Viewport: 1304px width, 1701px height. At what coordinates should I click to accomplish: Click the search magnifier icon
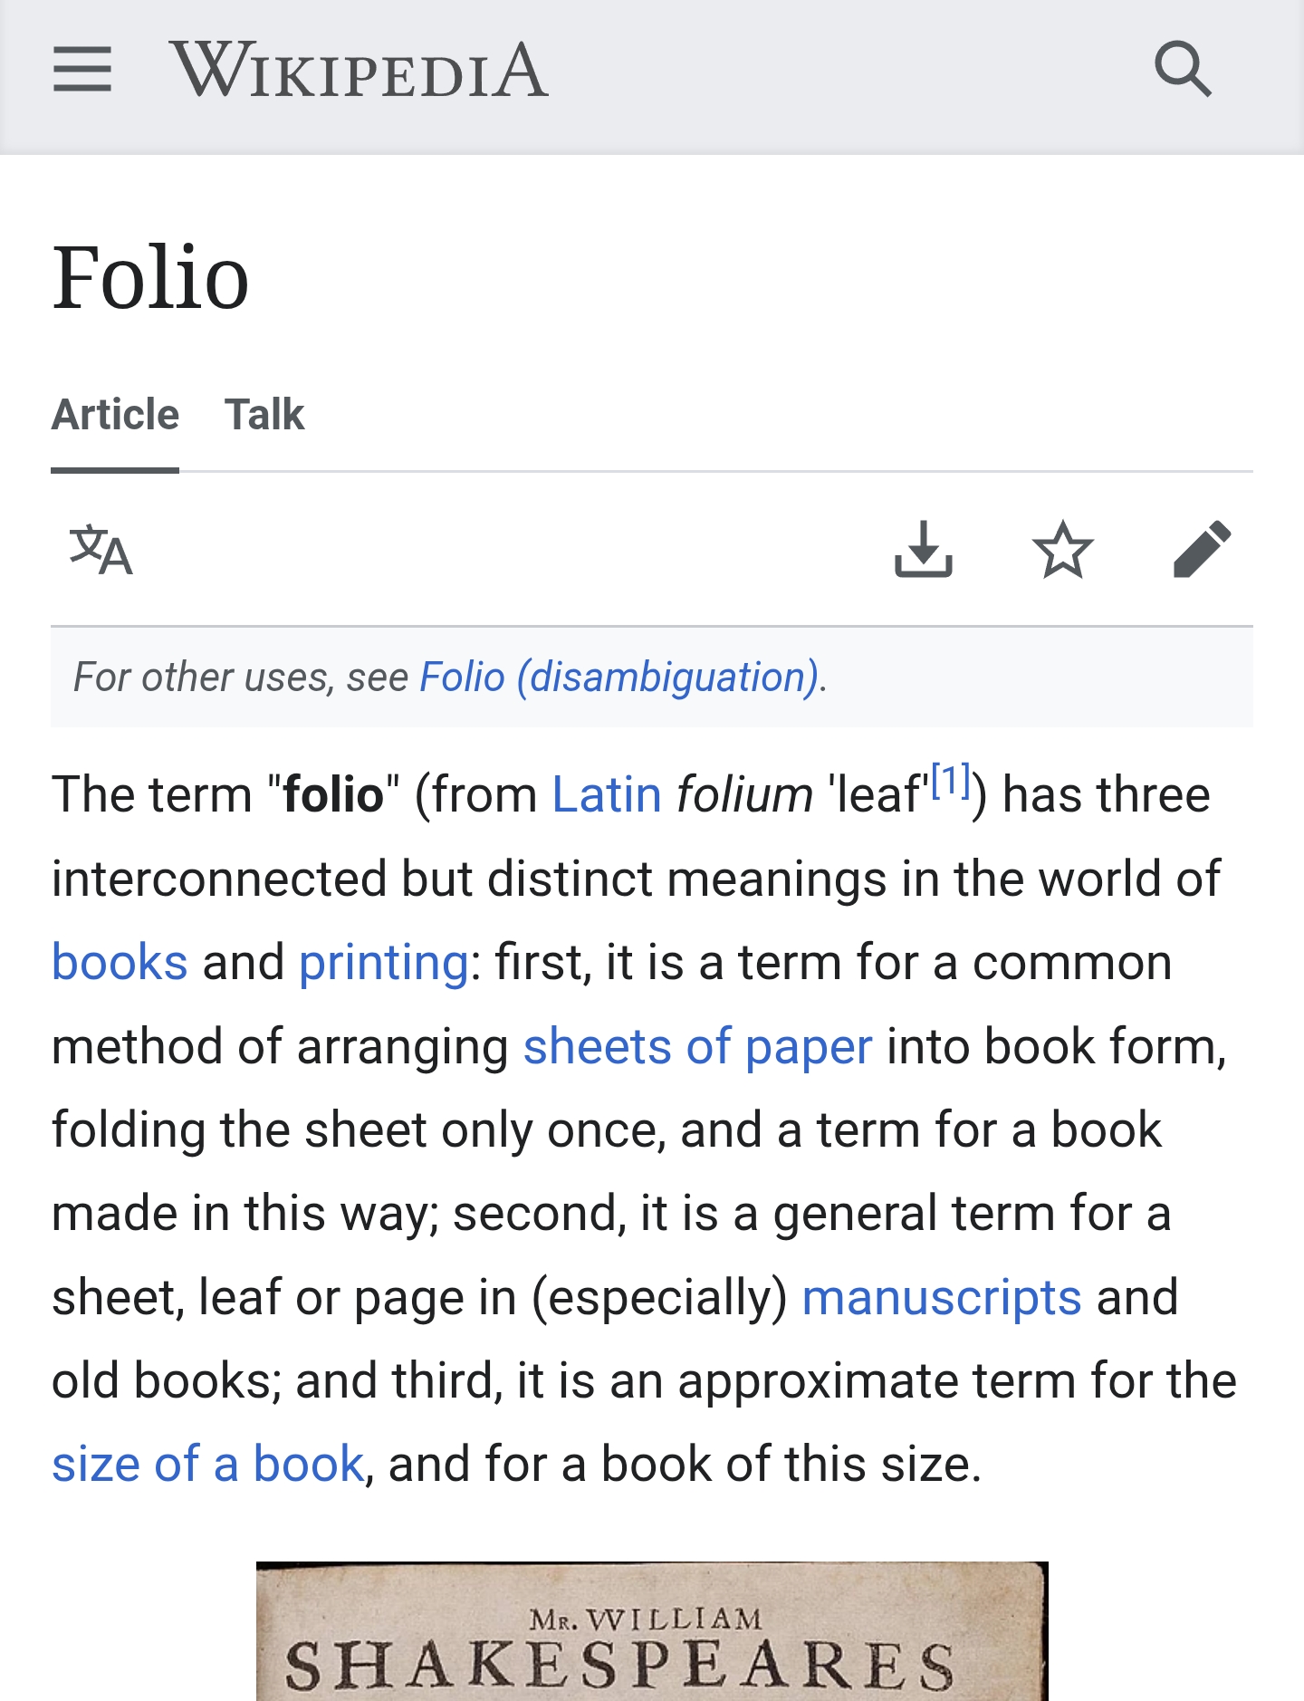[1183, 70]
